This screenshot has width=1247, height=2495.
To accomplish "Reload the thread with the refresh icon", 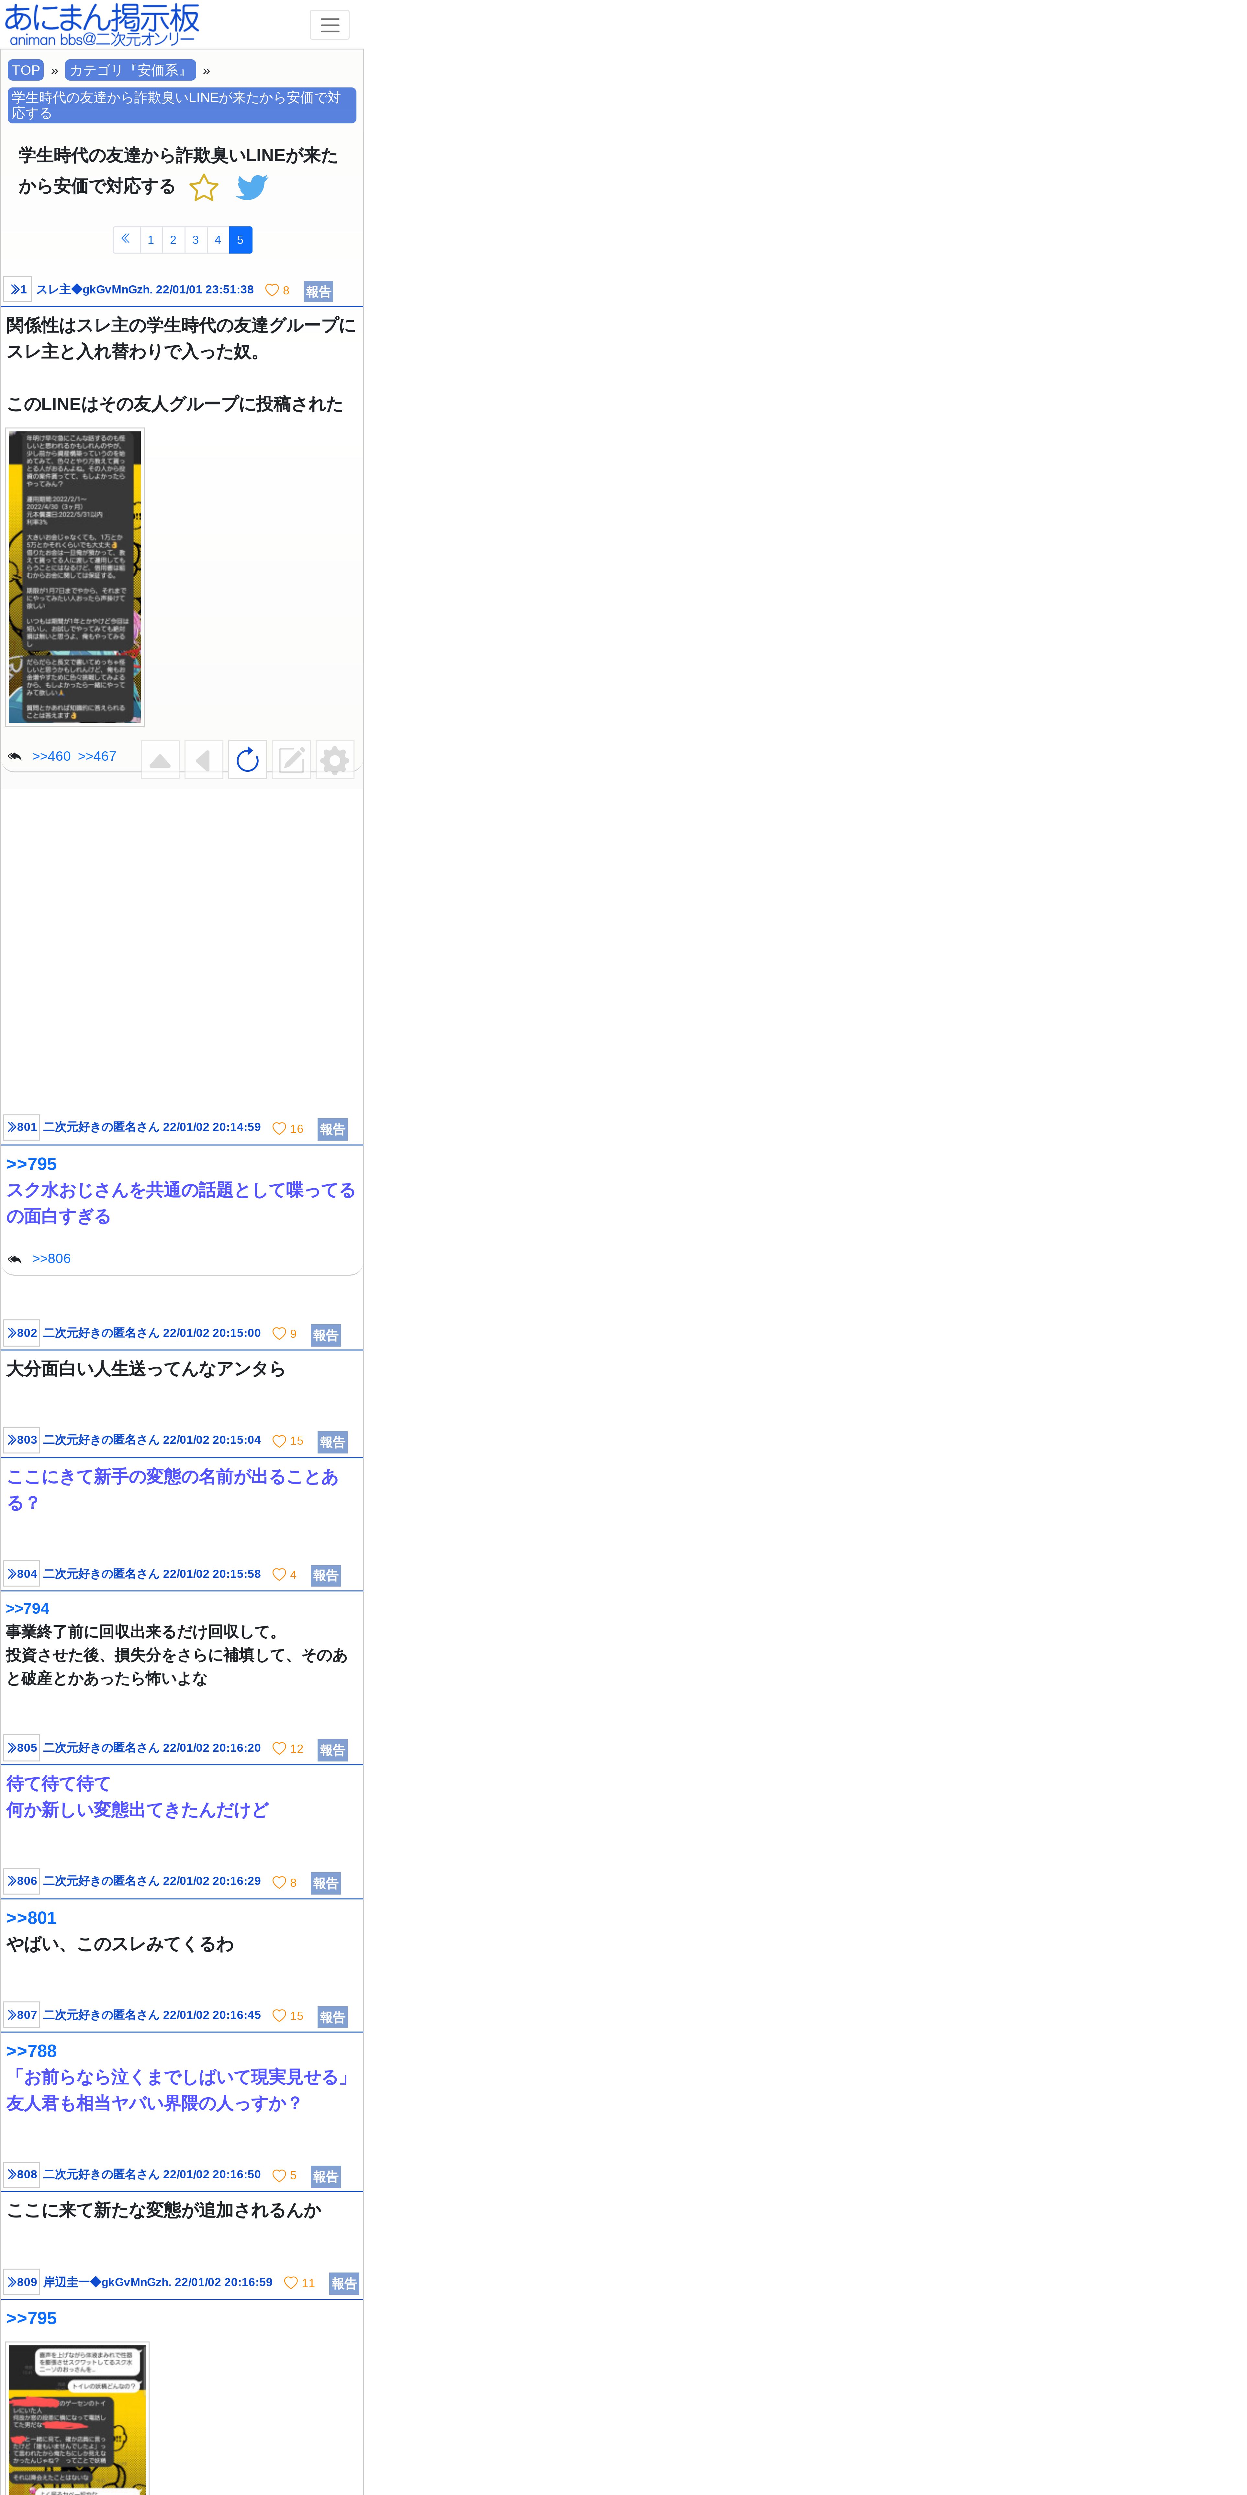I will pos(248,760).
